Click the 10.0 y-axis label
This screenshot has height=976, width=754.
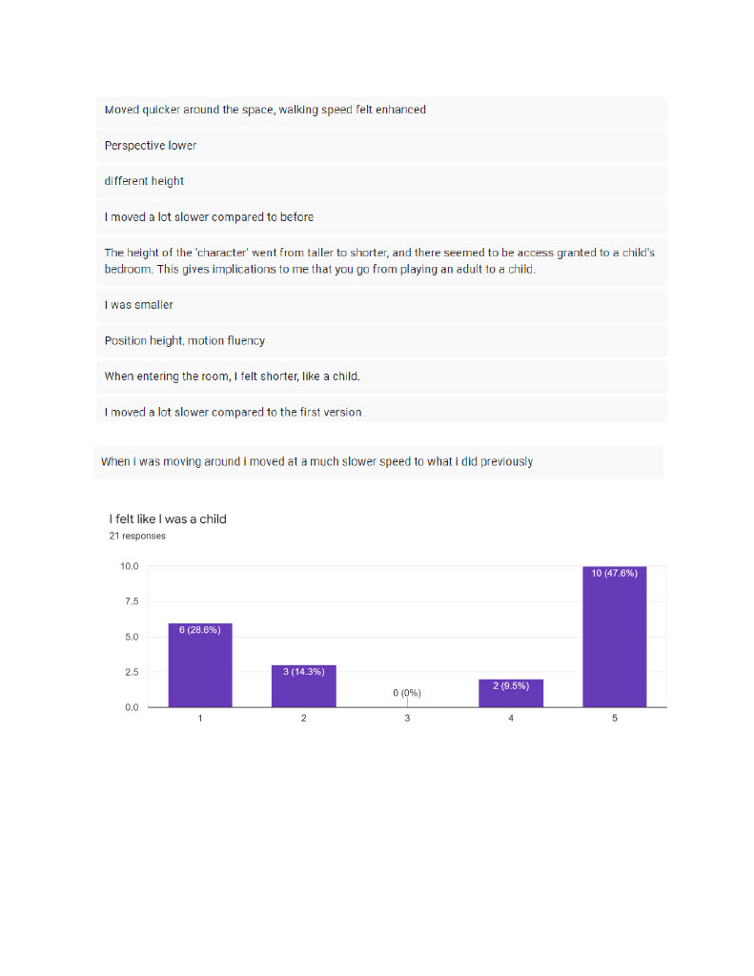coord(129,566)
